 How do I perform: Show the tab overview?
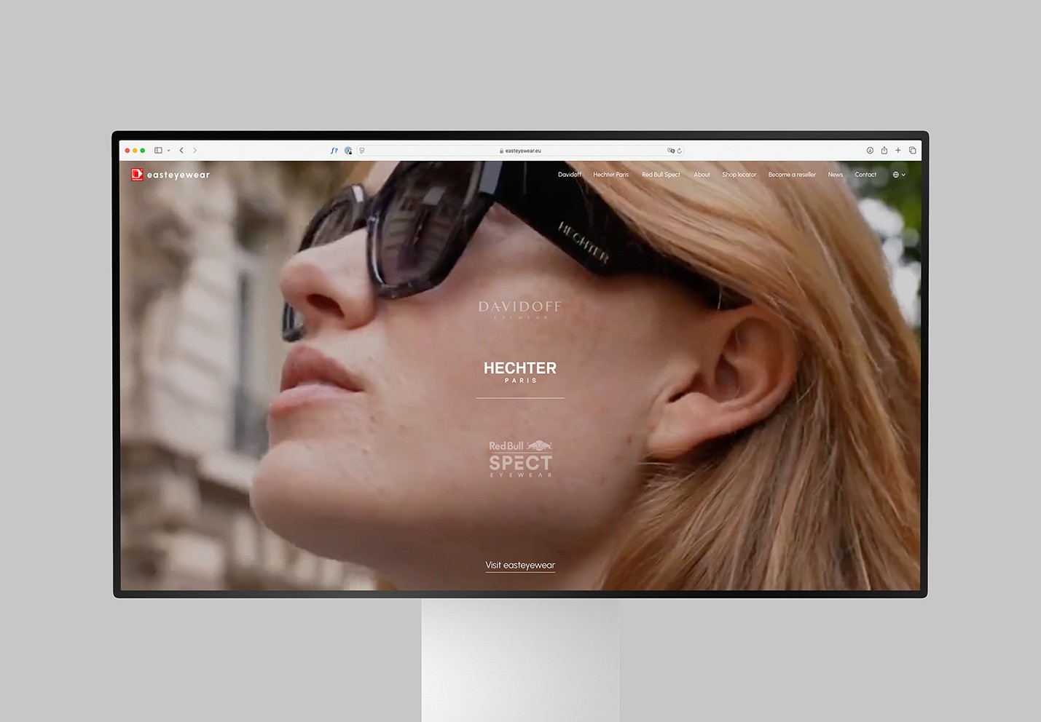click(912, 151)
